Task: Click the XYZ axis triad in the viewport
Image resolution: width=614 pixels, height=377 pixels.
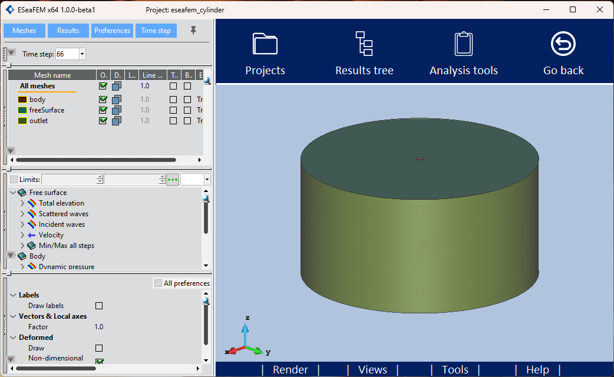Action: click(x=247, y=336)
